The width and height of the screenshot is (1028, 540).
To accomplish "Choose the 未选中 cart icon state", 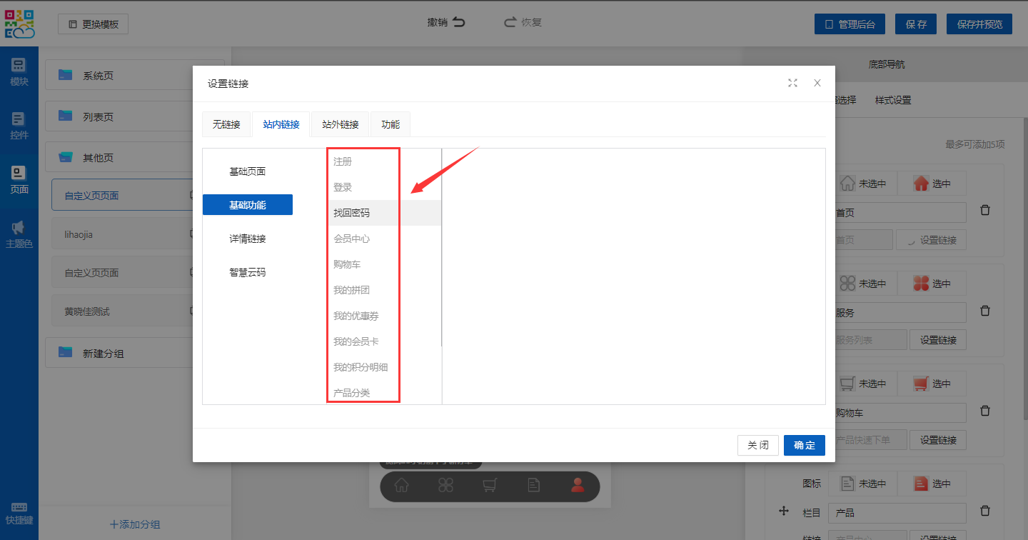I will (x=862, y=384).
